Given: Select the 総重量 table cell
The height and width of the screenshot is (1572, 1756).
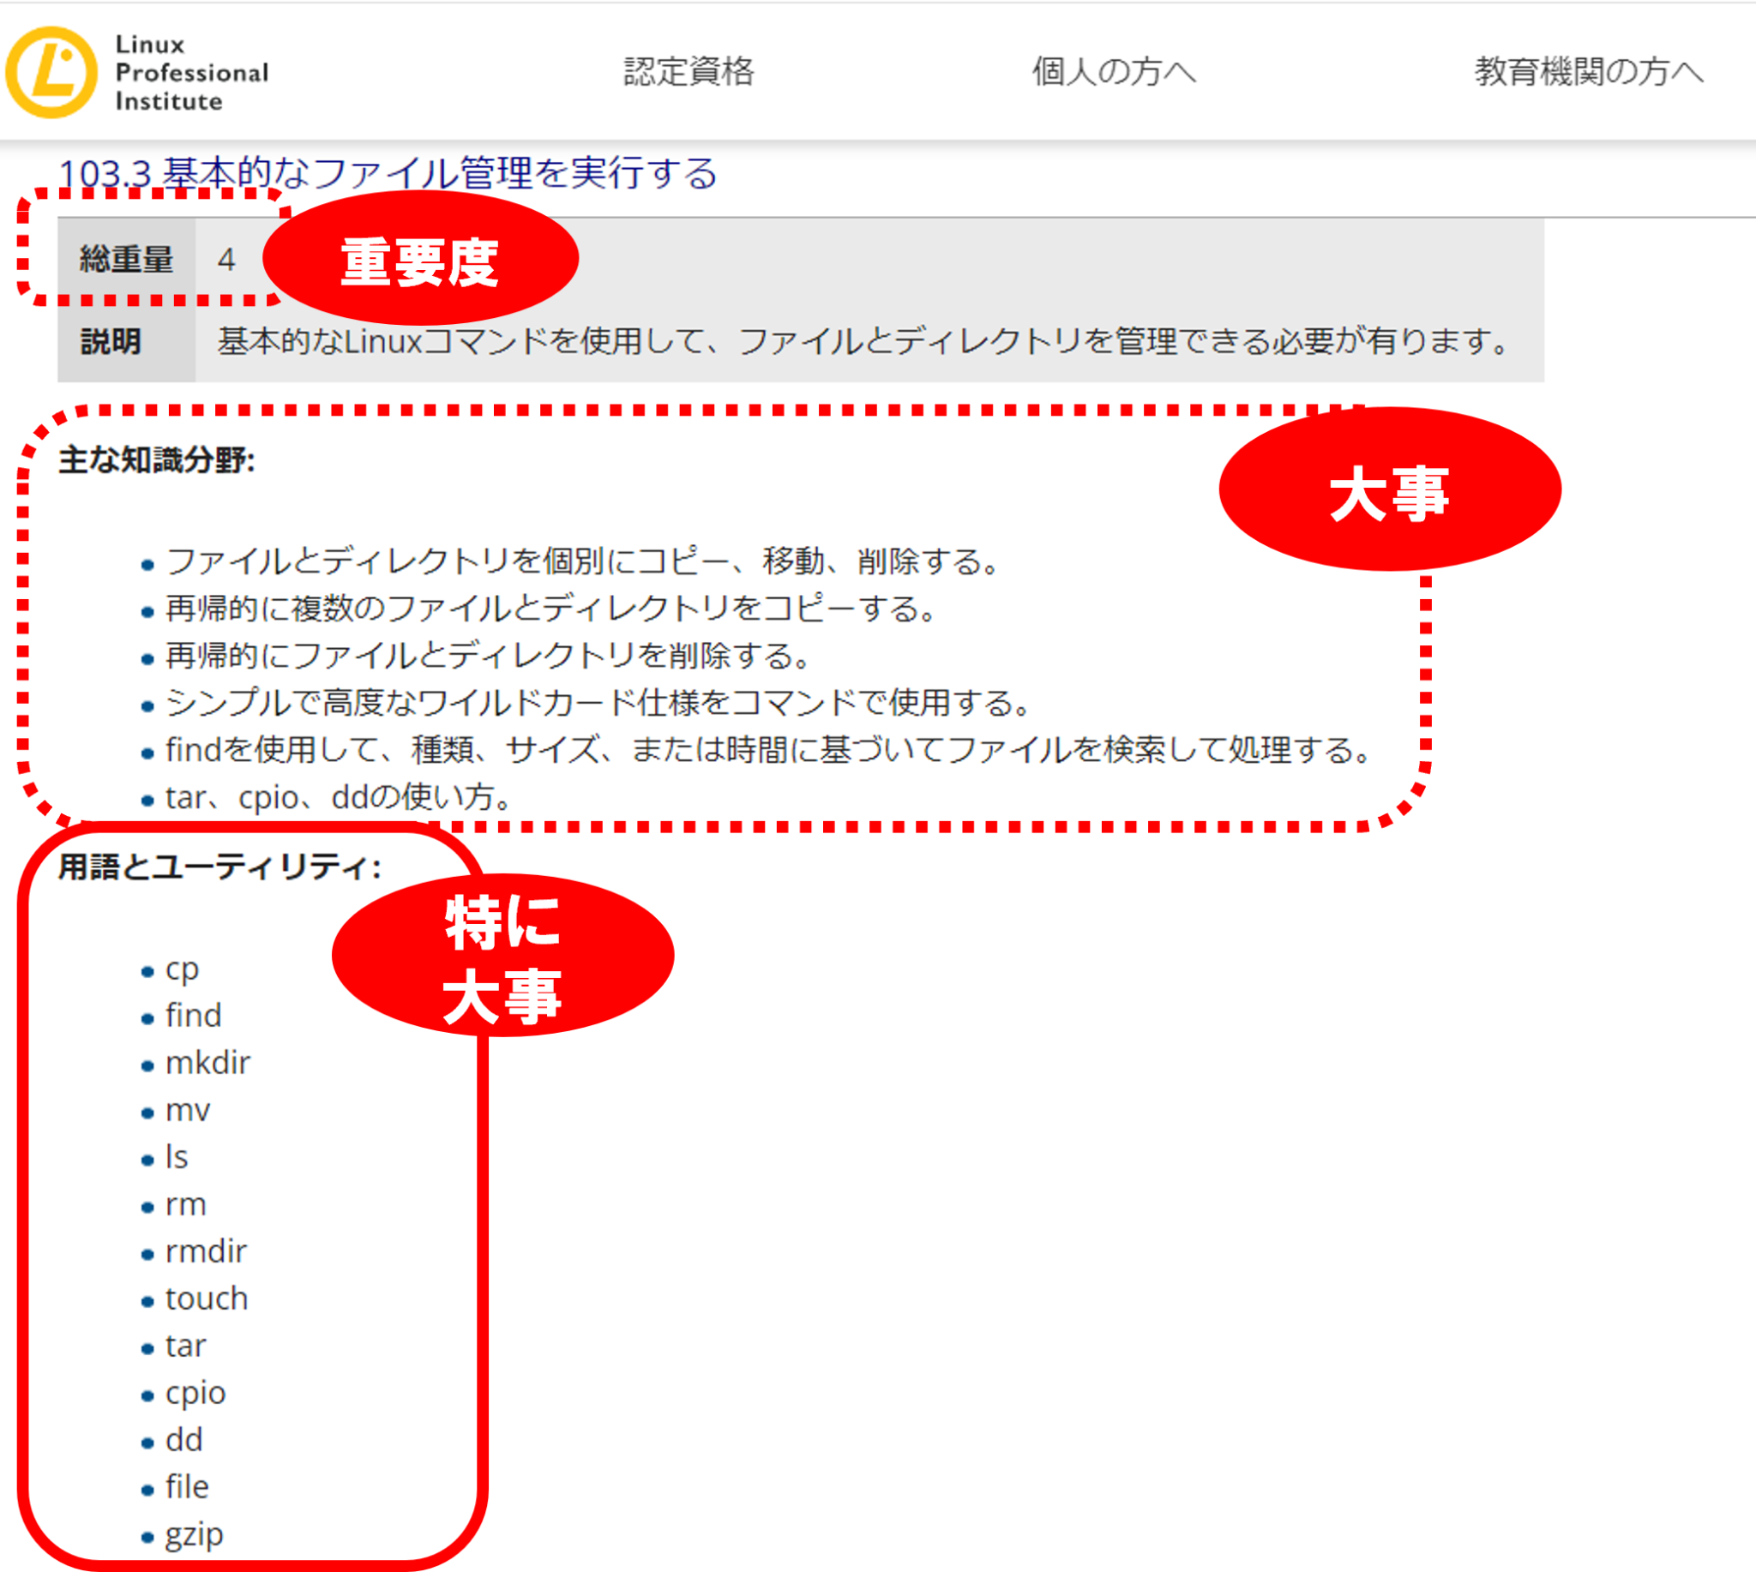Looking at the screenshot, I should tap(128, 259).
